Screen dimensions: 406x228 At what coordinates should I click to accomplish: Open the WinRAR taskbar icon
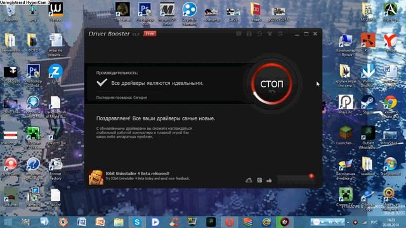(248, 222)
